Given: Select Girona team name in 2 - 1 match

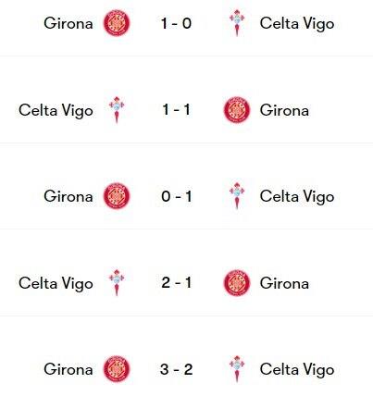Looking at the screenshot, I should pos(284,283).
